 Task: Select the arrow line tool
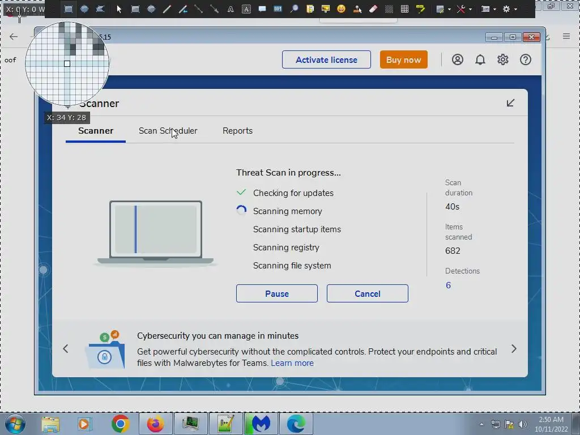click(215, 9)
